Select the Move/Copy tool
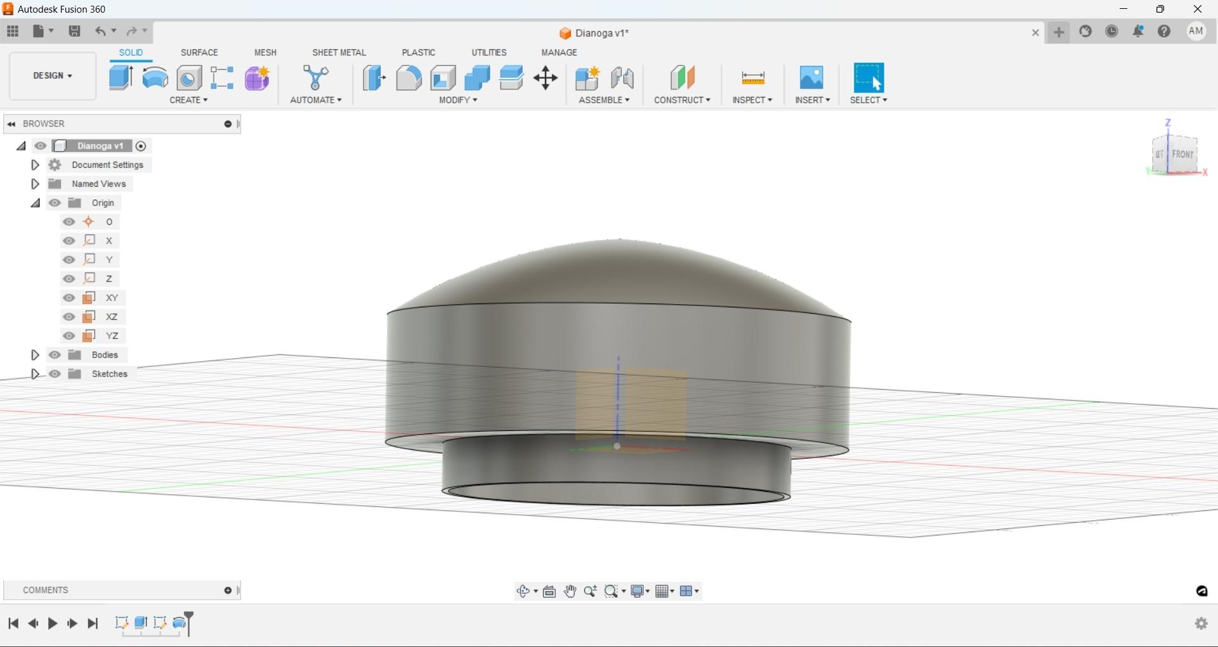The image size is (1218, 647). 546,78
